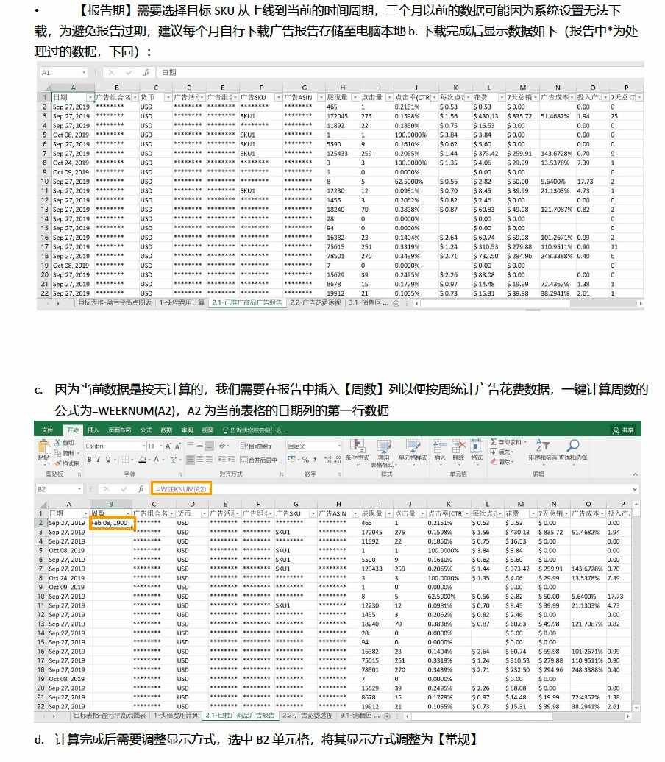665x762 pixels.
Task: Click cell A1 日期 in upper sheet
Action: [x=73, y=97]
